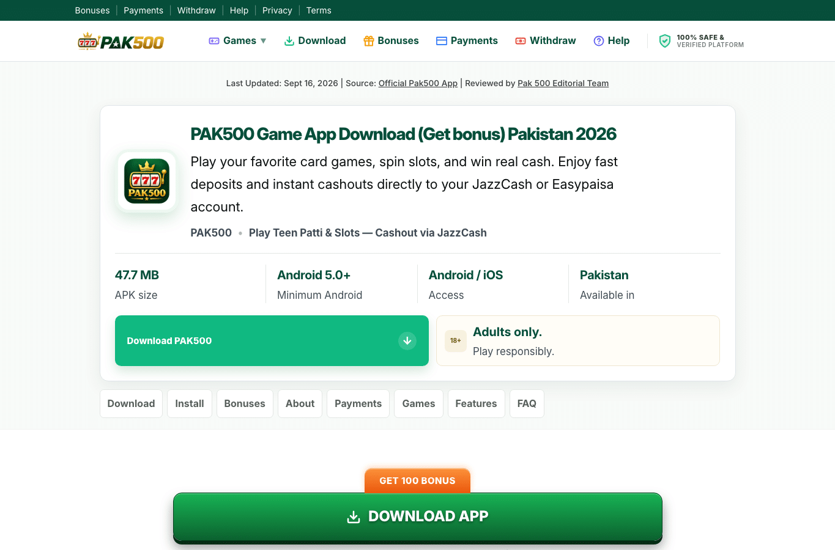Click the Android 5.0+ minimum value
The height and width of the screenshot is (550, 835).
[x=314, y=275]
